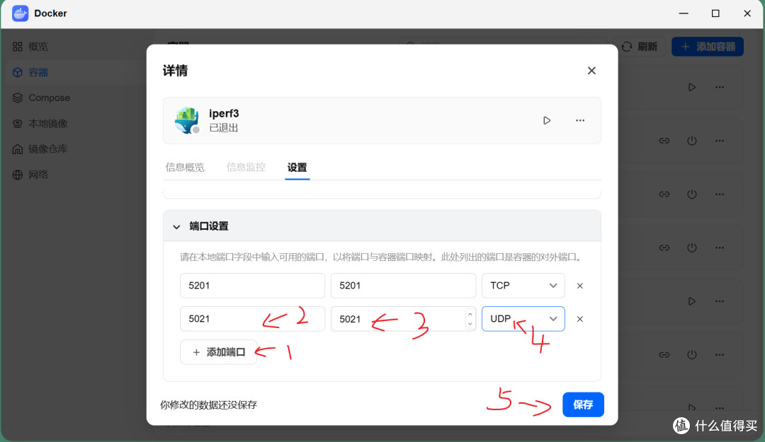Click 添加端口 add port button
This screenshot has height=442, width=765.
pos(219,352)
